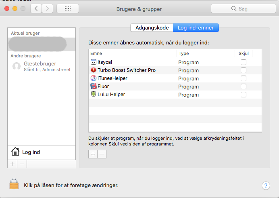Click the lock to make changes
279x198 pixels.
click(14, 184)
